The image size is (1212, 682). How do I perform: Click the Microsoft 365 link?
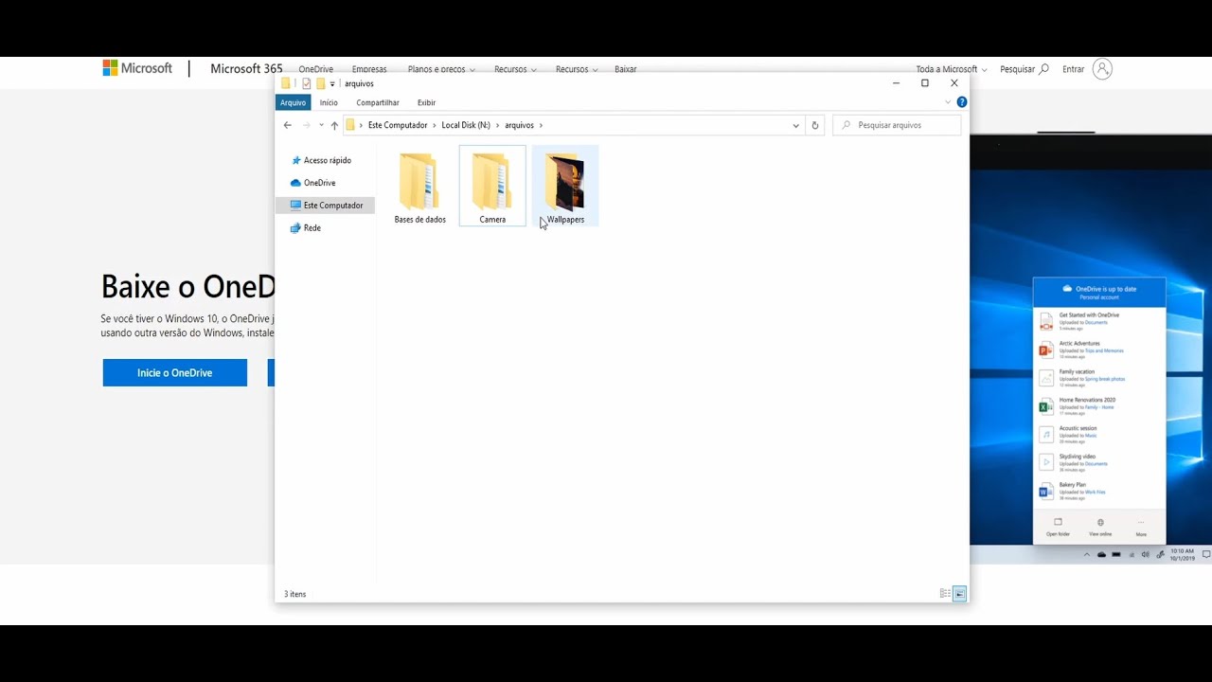point(246,68)
